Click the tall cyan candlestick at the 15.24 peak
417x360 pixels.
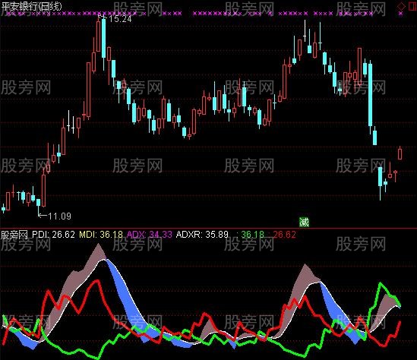pyautogui.click(x=104, y=43)
